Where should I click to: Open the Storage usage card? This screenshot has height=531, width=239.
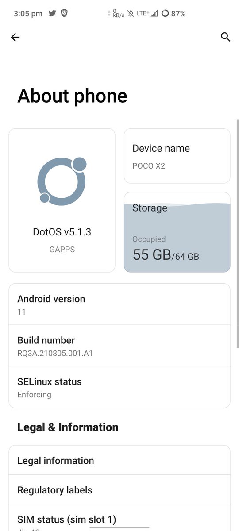177,232
